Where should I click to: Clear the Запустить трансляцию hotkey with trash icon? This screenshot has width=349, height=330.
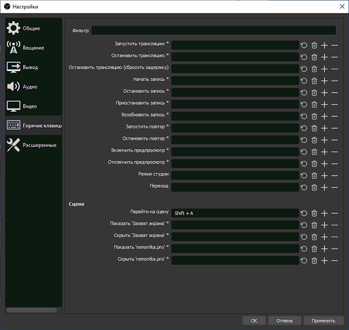coord(314,46)
